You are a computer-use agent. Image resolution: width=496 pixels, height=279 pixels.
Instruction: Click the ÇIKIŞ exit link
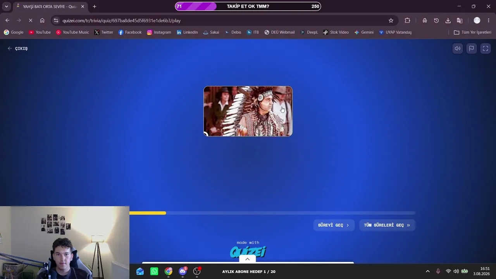click(18, 48)
